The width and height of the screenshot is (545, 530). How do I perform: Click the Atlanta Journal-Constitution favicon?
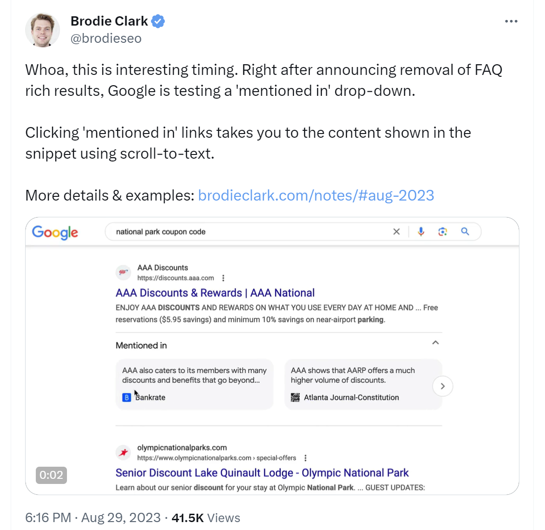[296, 397]
